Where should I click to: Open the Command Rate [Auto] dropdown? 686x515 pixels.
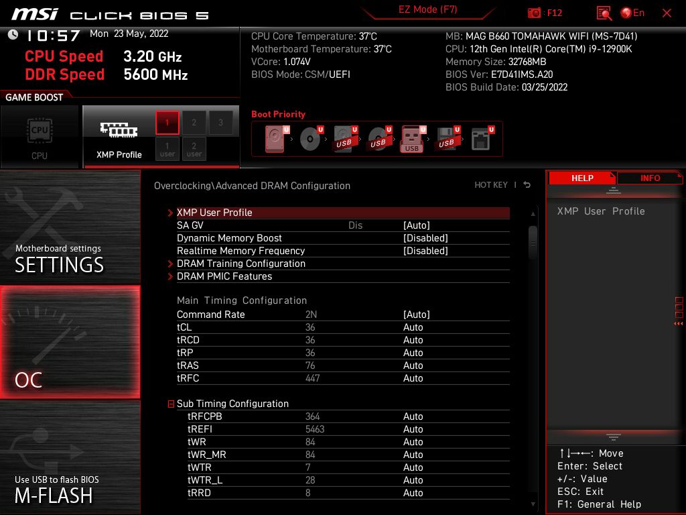coord(416,314)
